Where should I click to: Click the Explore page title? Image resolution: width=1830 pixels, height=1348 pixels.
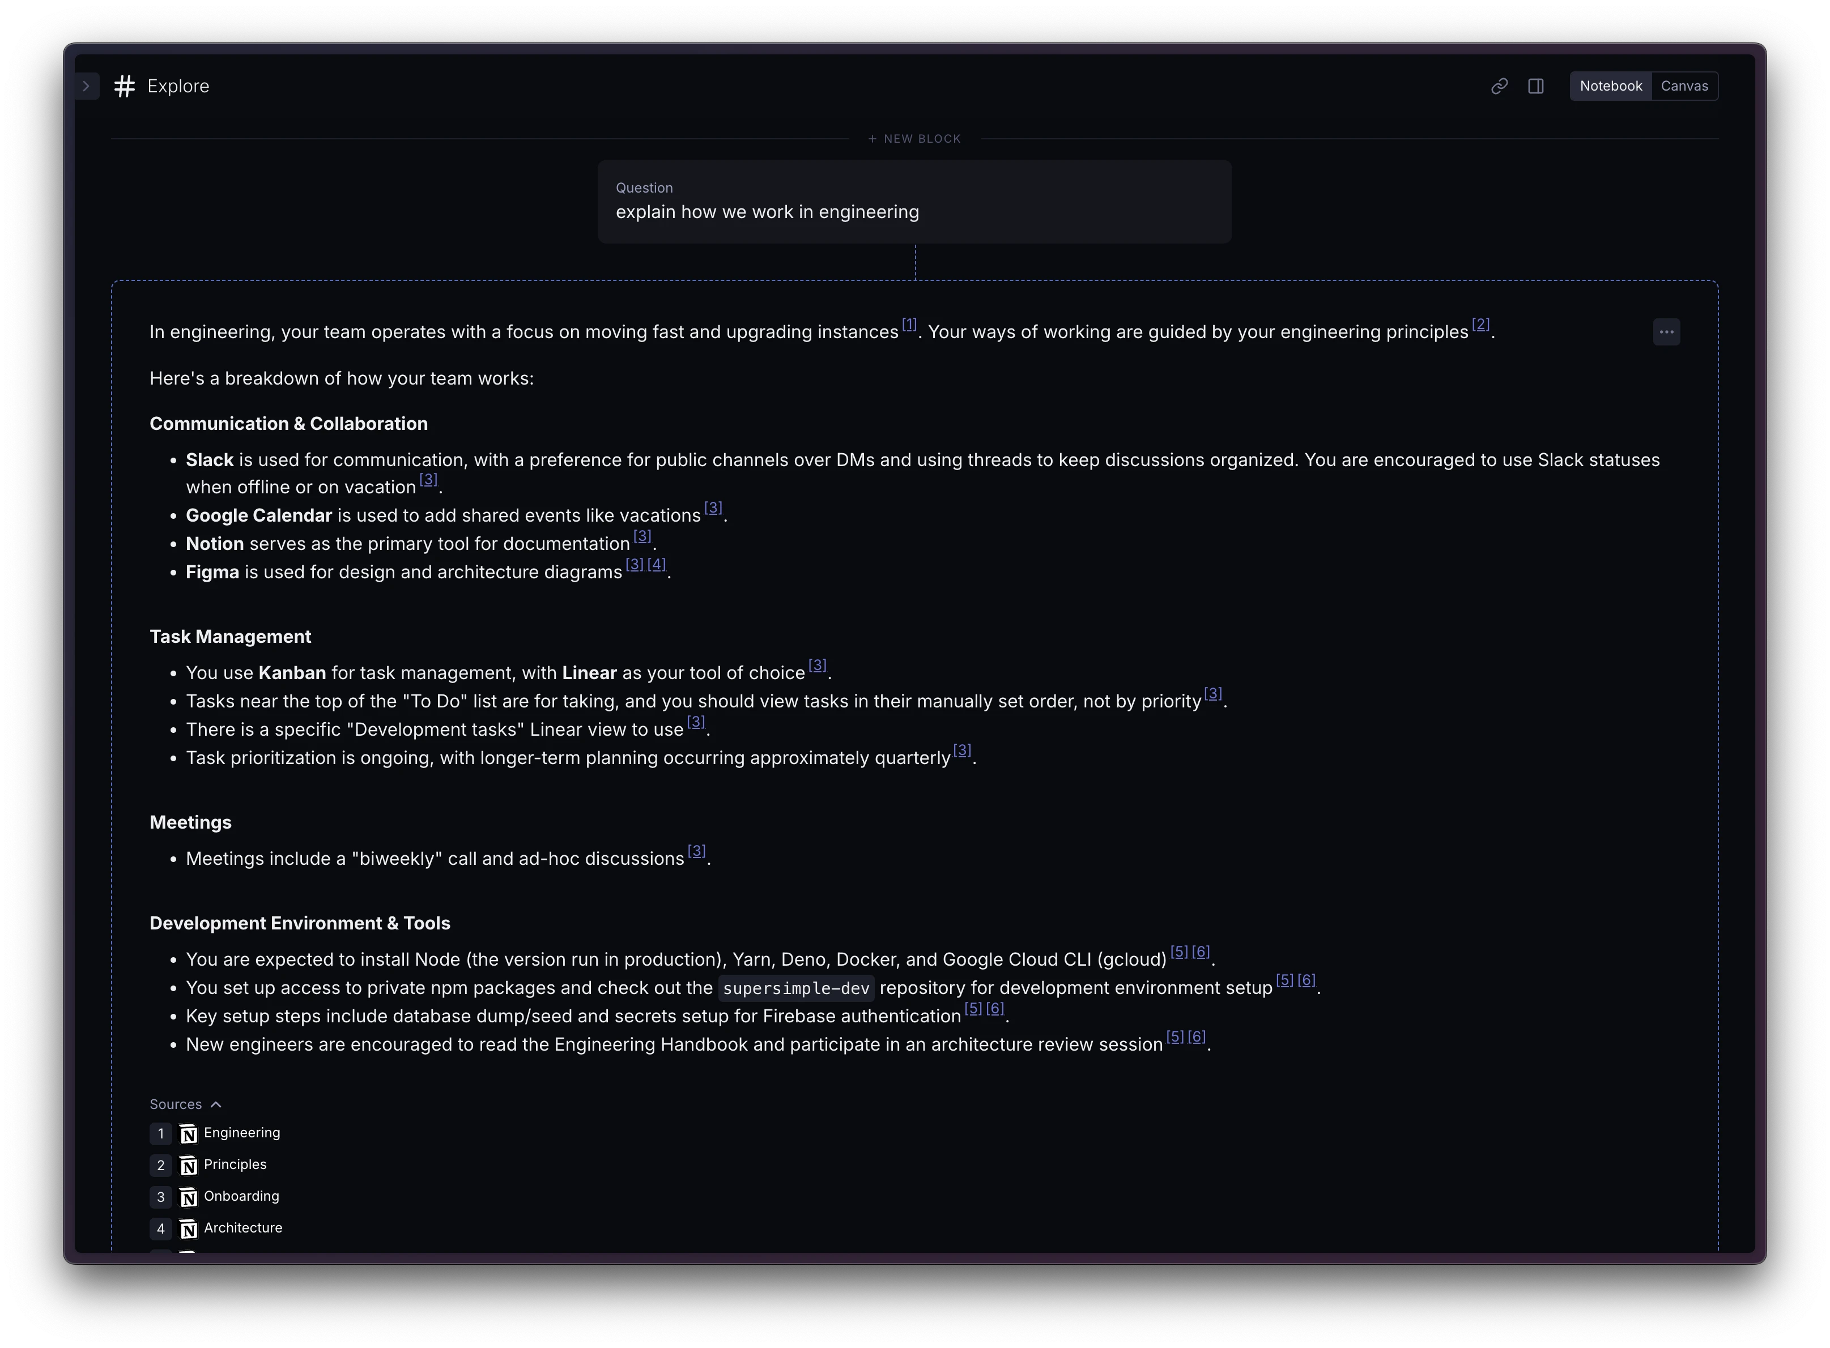178,87
